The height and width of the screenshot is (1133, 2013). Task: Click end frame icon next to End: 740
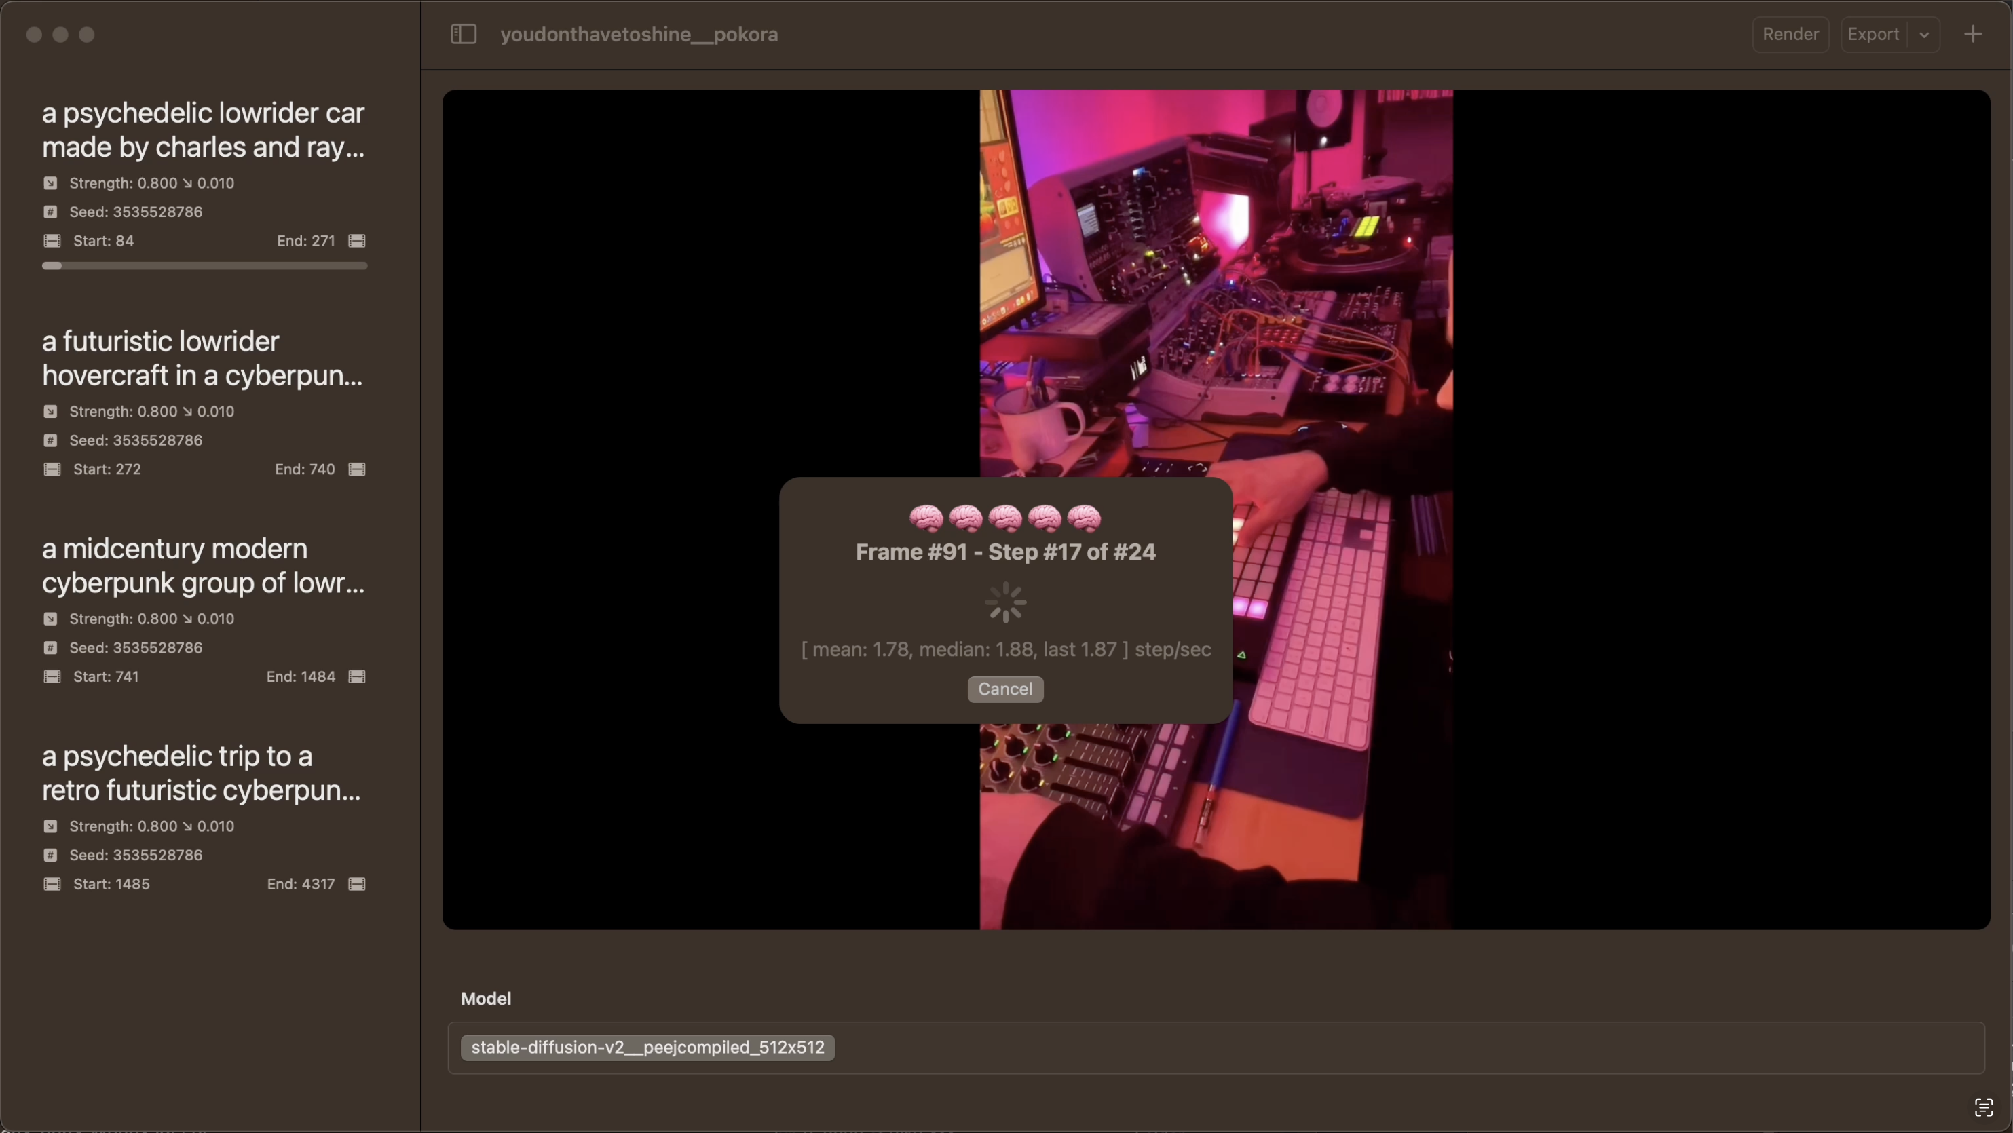click(x=357, y=469)
